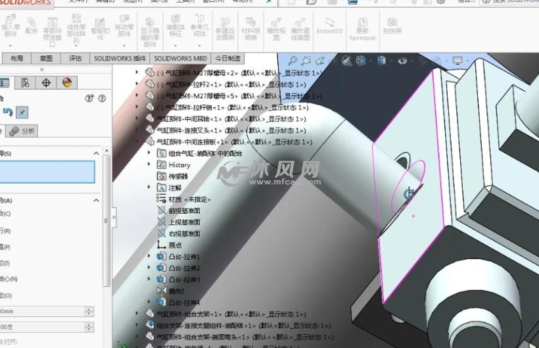
Task: Click the question mark help icon
Action: [102, 99]
